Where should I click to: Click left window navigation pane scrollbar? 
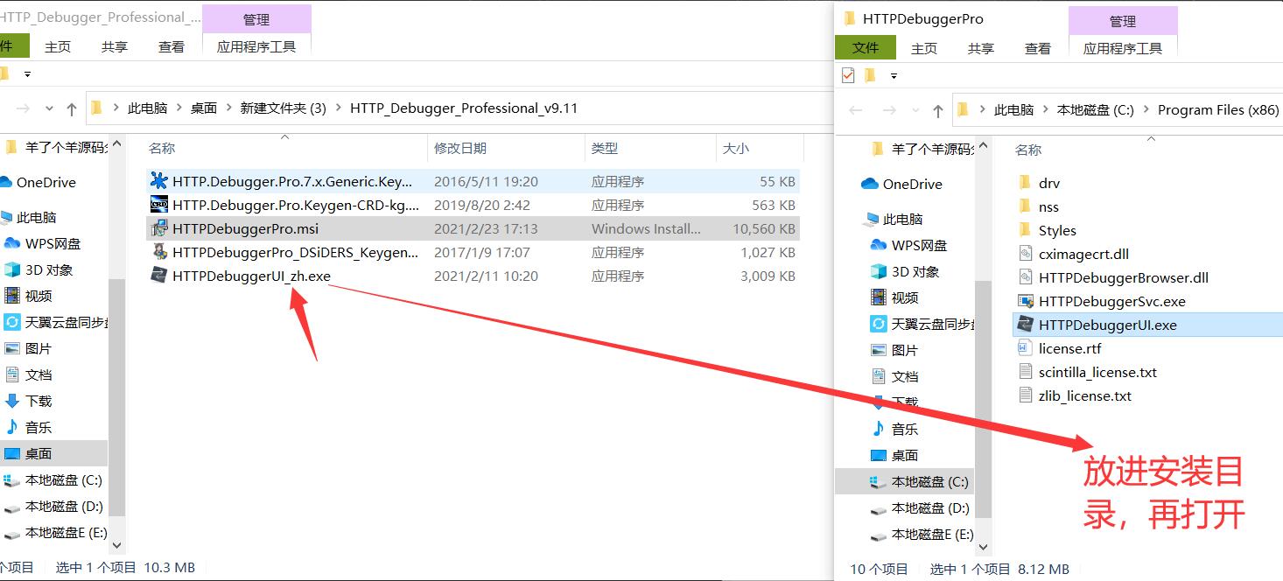pos(117,398)
